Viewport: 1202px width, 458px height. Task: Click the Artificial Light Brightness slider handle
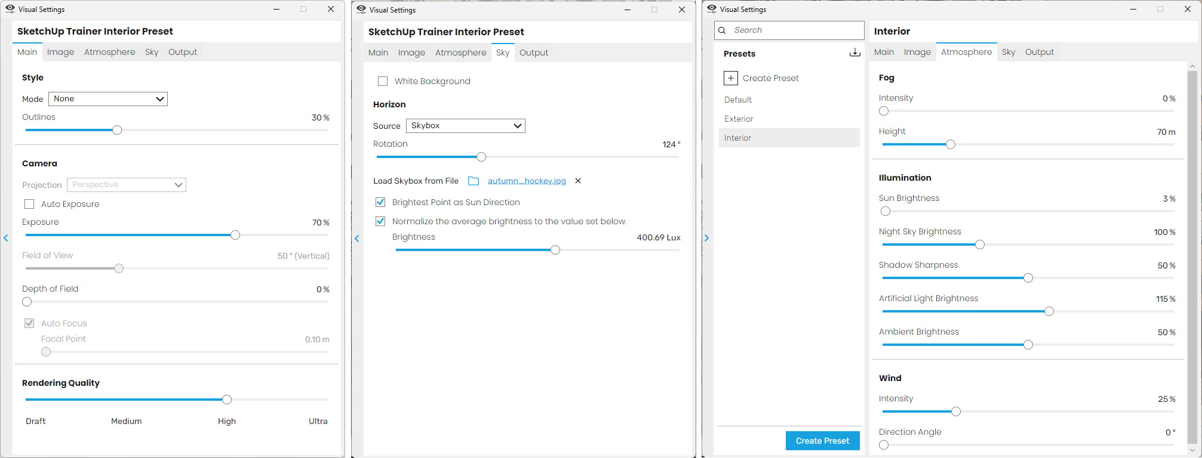[1049, 311]
